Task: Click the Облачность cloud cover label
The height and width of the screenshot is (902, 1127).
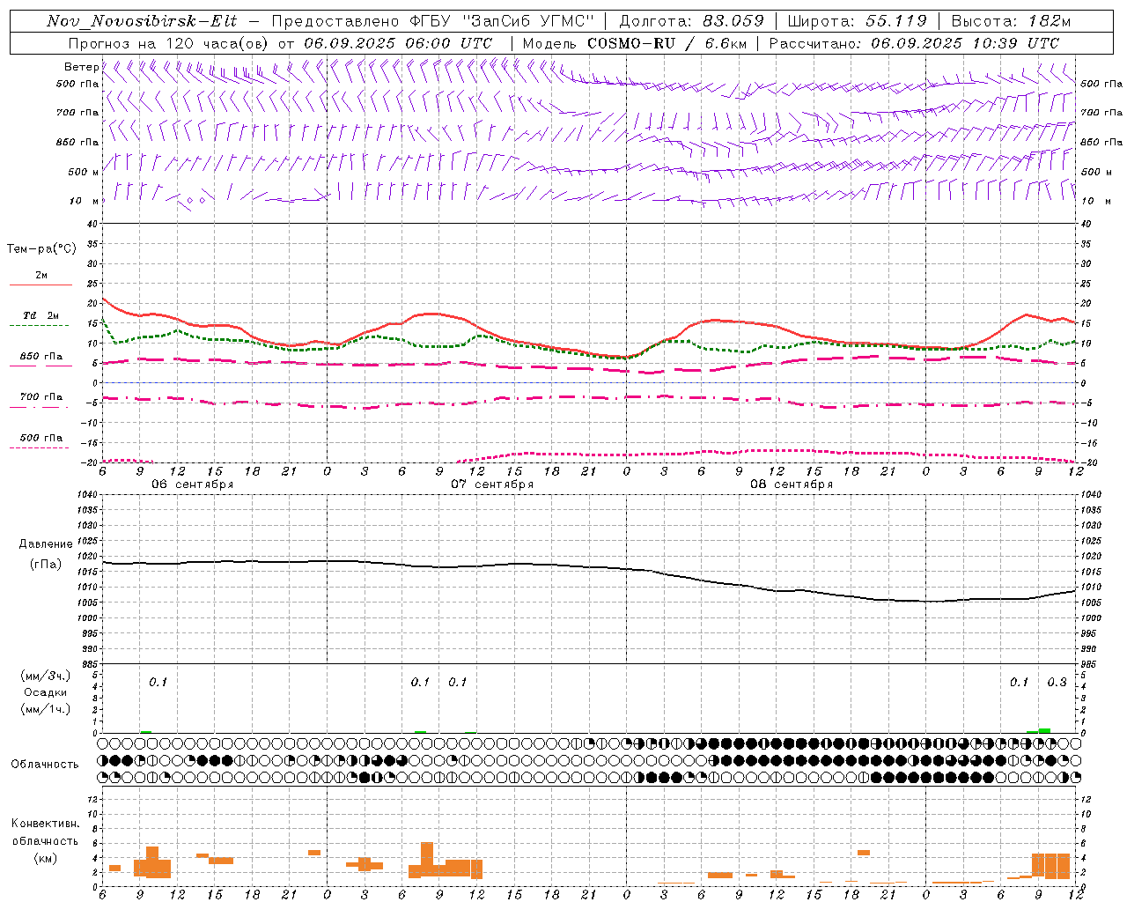Action: coord(45,765)
